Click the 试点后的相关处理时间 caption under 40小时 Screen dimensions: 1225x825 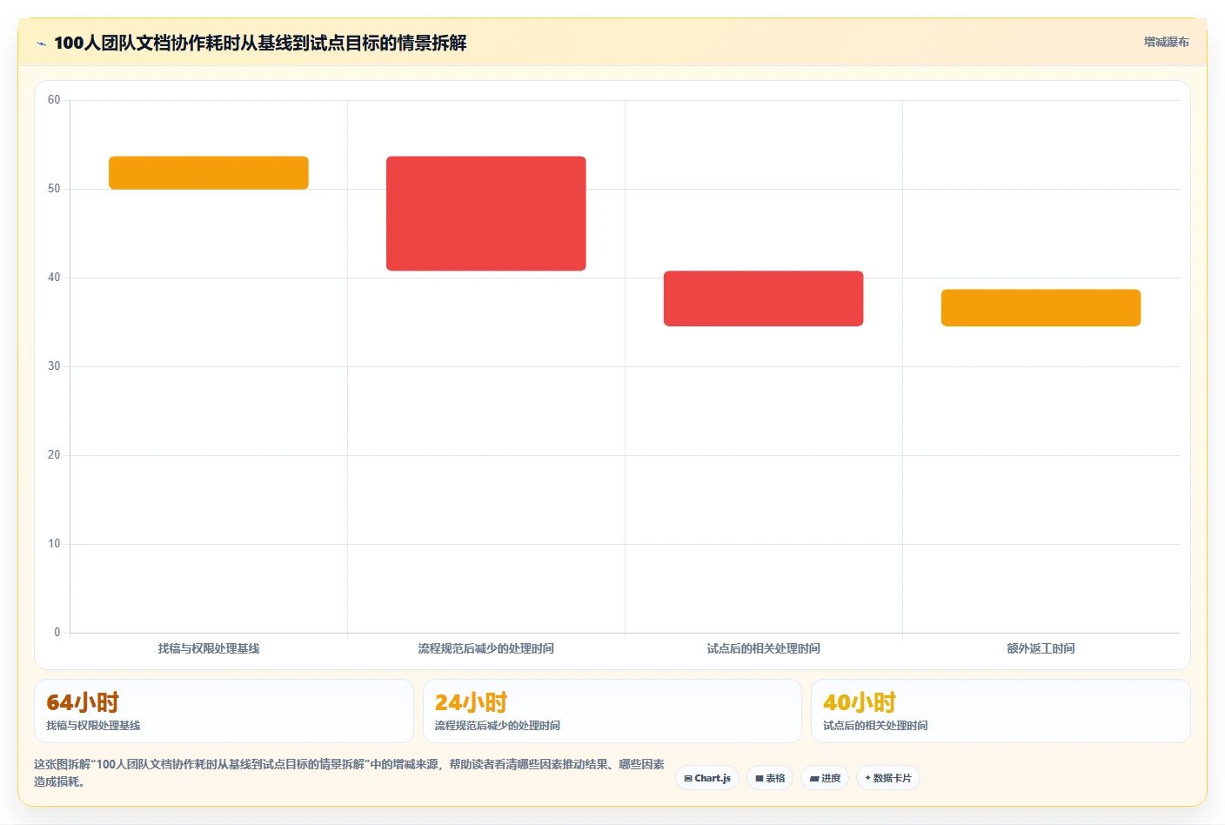coord(875,726)
